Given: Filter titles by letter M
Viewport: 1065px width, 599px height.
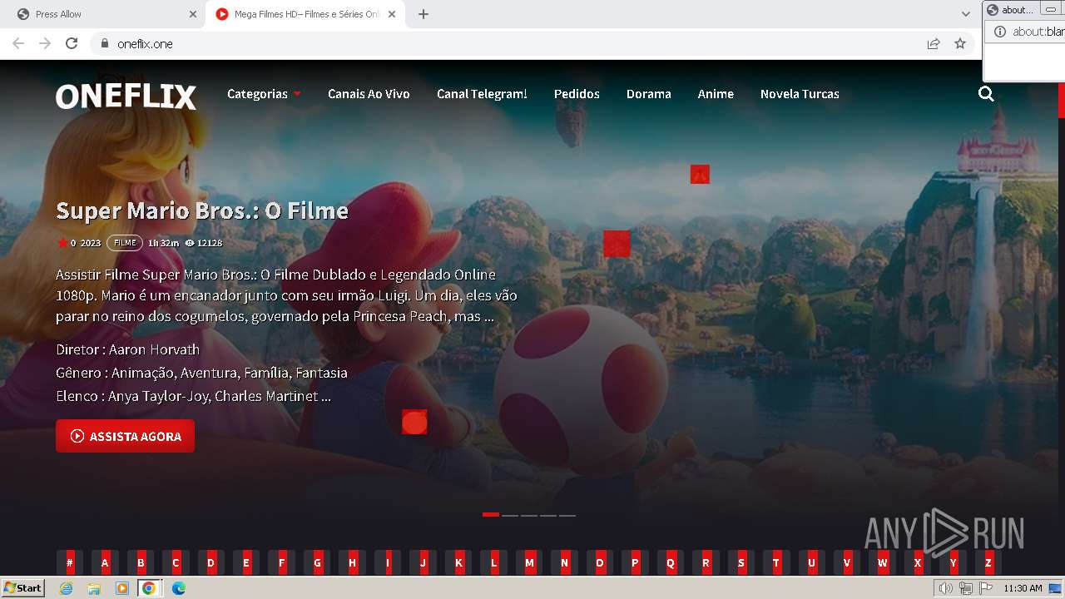Looking at the screenshot, I should coord(529,562).
